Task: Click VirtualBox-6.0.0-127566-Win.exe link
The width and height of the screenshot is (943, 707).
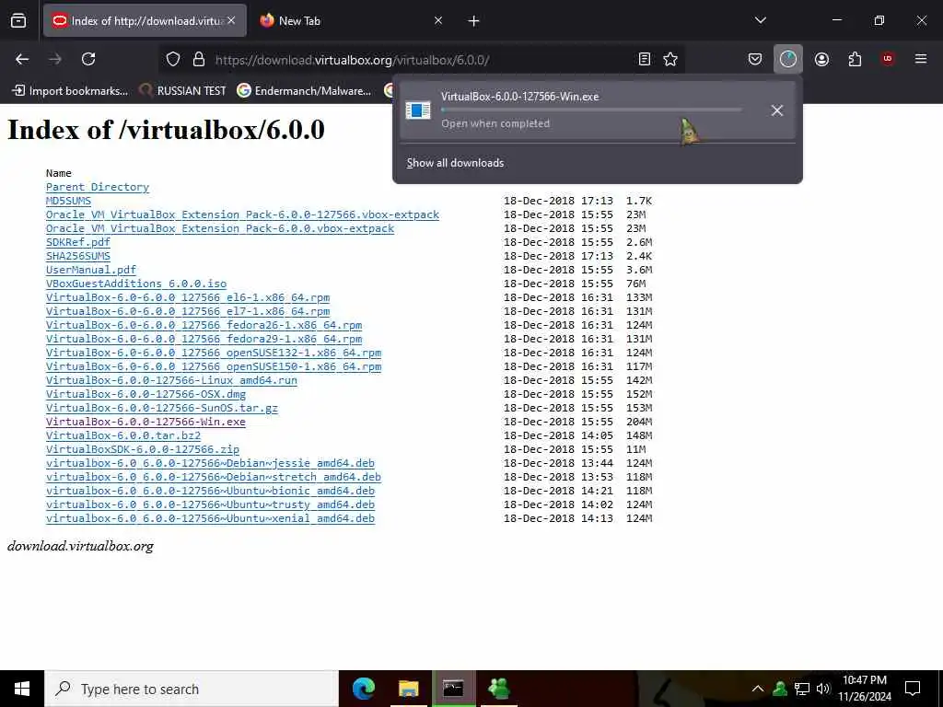Action: [146, 422]
